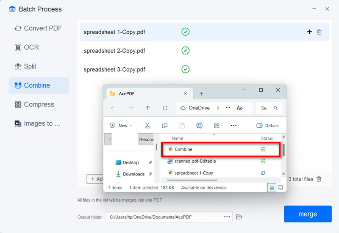Select the spreadsheet 1-Copy.pdf file name
This screenshot has height=233, width=339.
coord(114,32)
